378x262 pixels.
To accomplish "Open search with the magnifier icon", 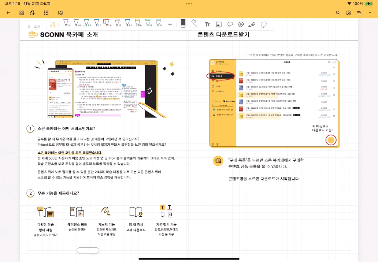I will 338,13.
